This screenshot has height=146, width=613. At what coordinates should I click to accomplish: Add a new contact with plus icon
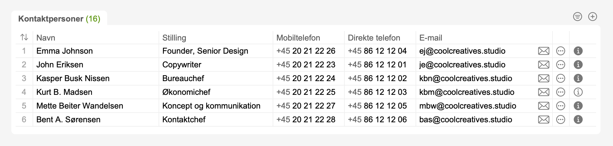(x=592, y=17)
